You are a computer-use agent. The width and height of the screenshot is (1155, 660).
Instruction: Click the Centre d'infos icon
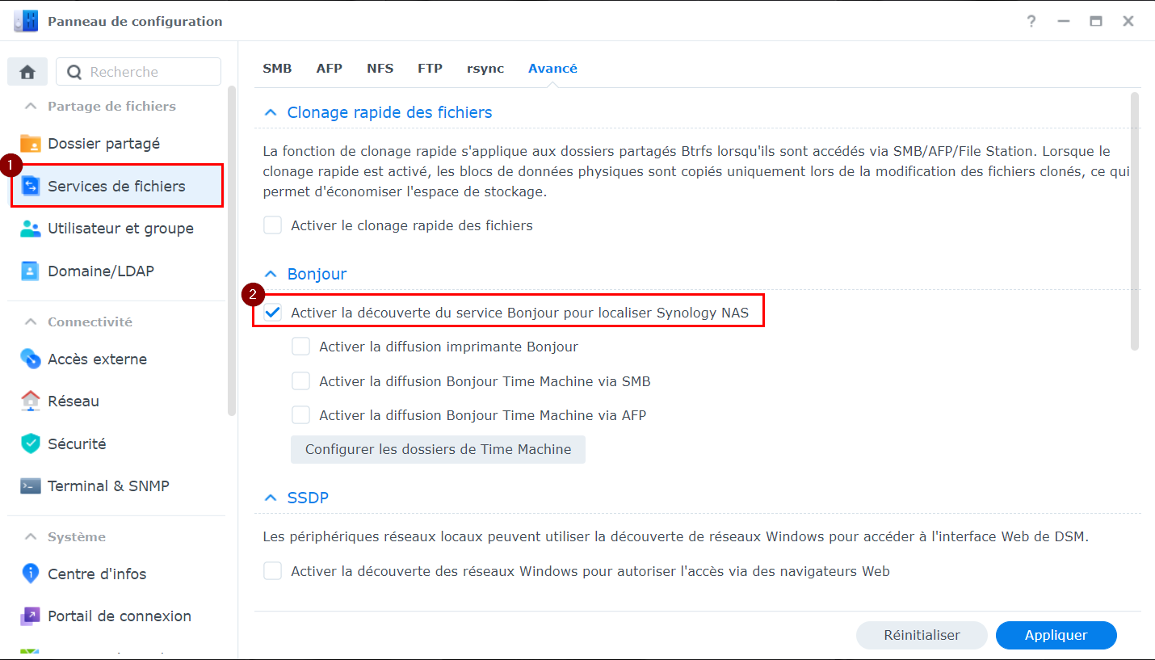point(30,574)
